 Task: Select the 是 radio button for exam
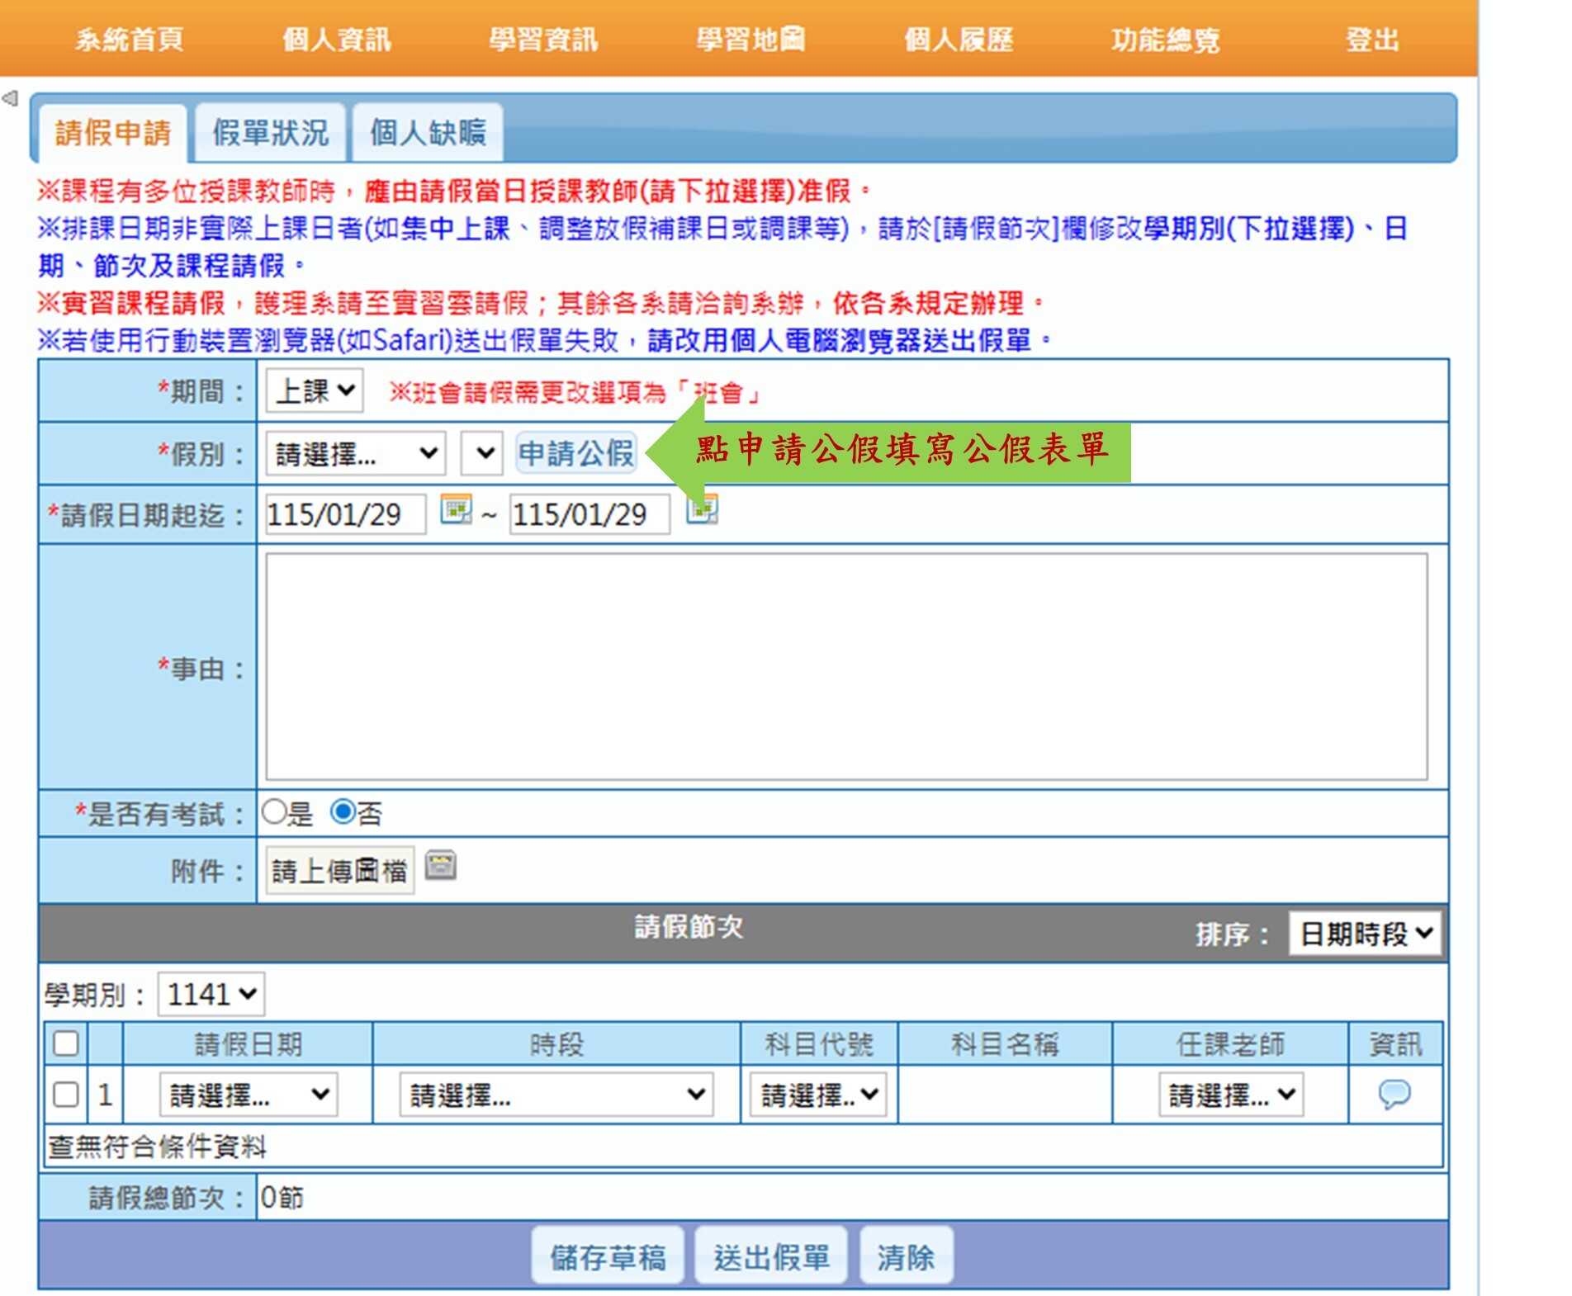(274, 812)
